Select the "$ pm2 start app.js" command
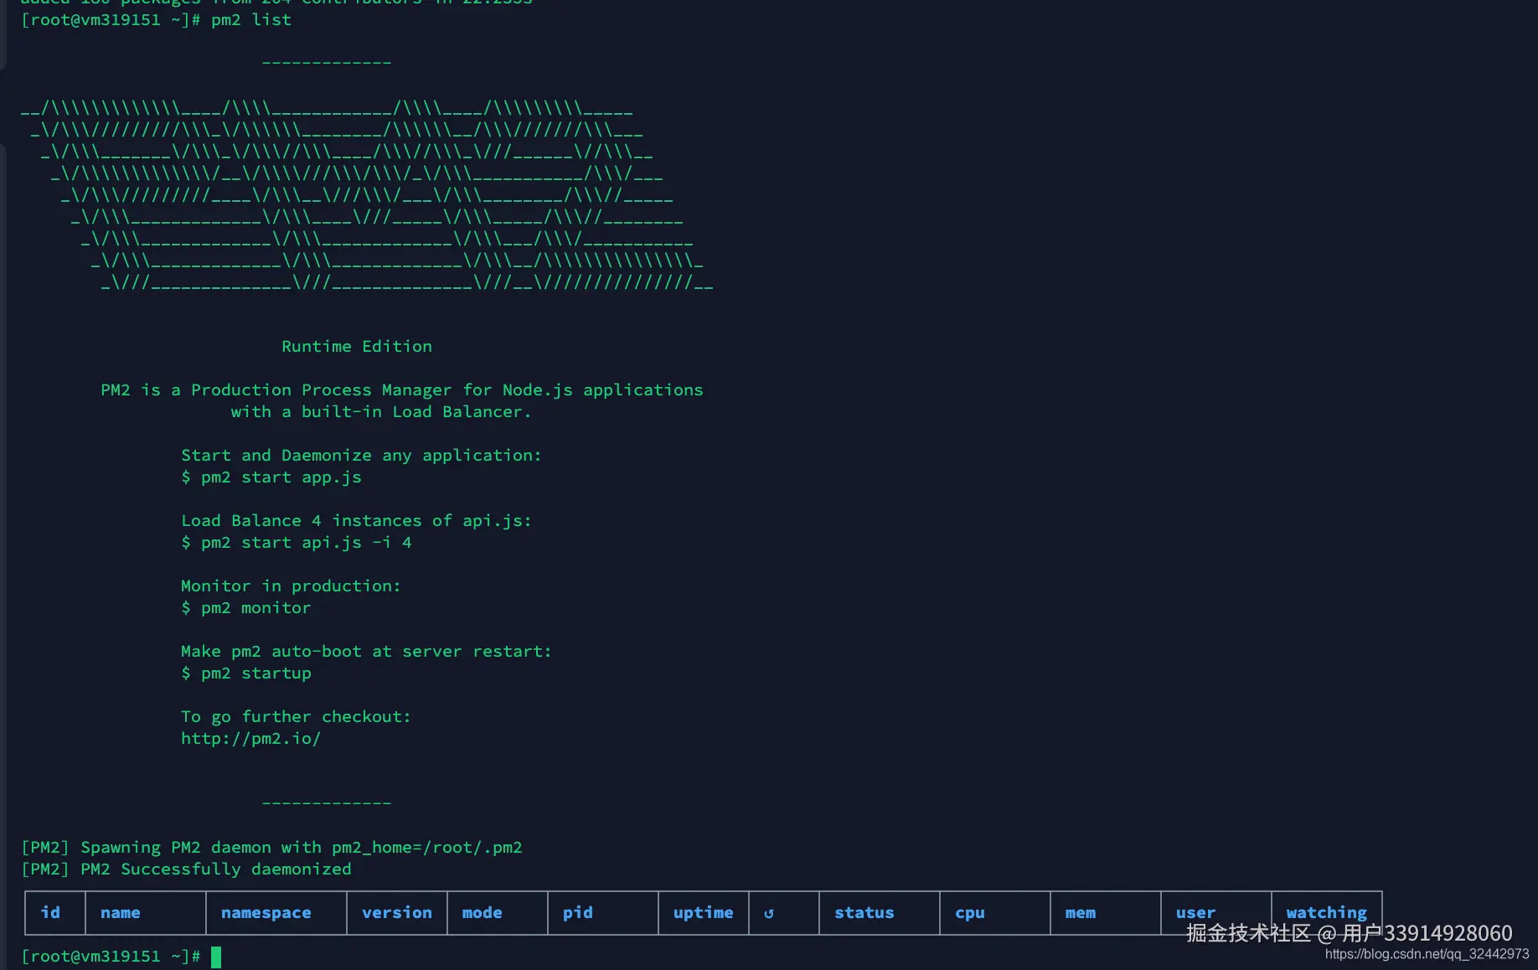Image resolution: width=1538 pixels, height=970 pixels. pyautogui.click(x=271, y=477)
